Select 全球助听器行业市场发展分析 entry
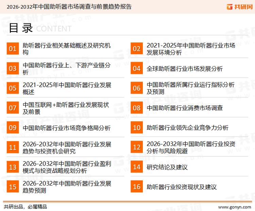The height and width of the screenshot is (211, 255). point(185,69)
